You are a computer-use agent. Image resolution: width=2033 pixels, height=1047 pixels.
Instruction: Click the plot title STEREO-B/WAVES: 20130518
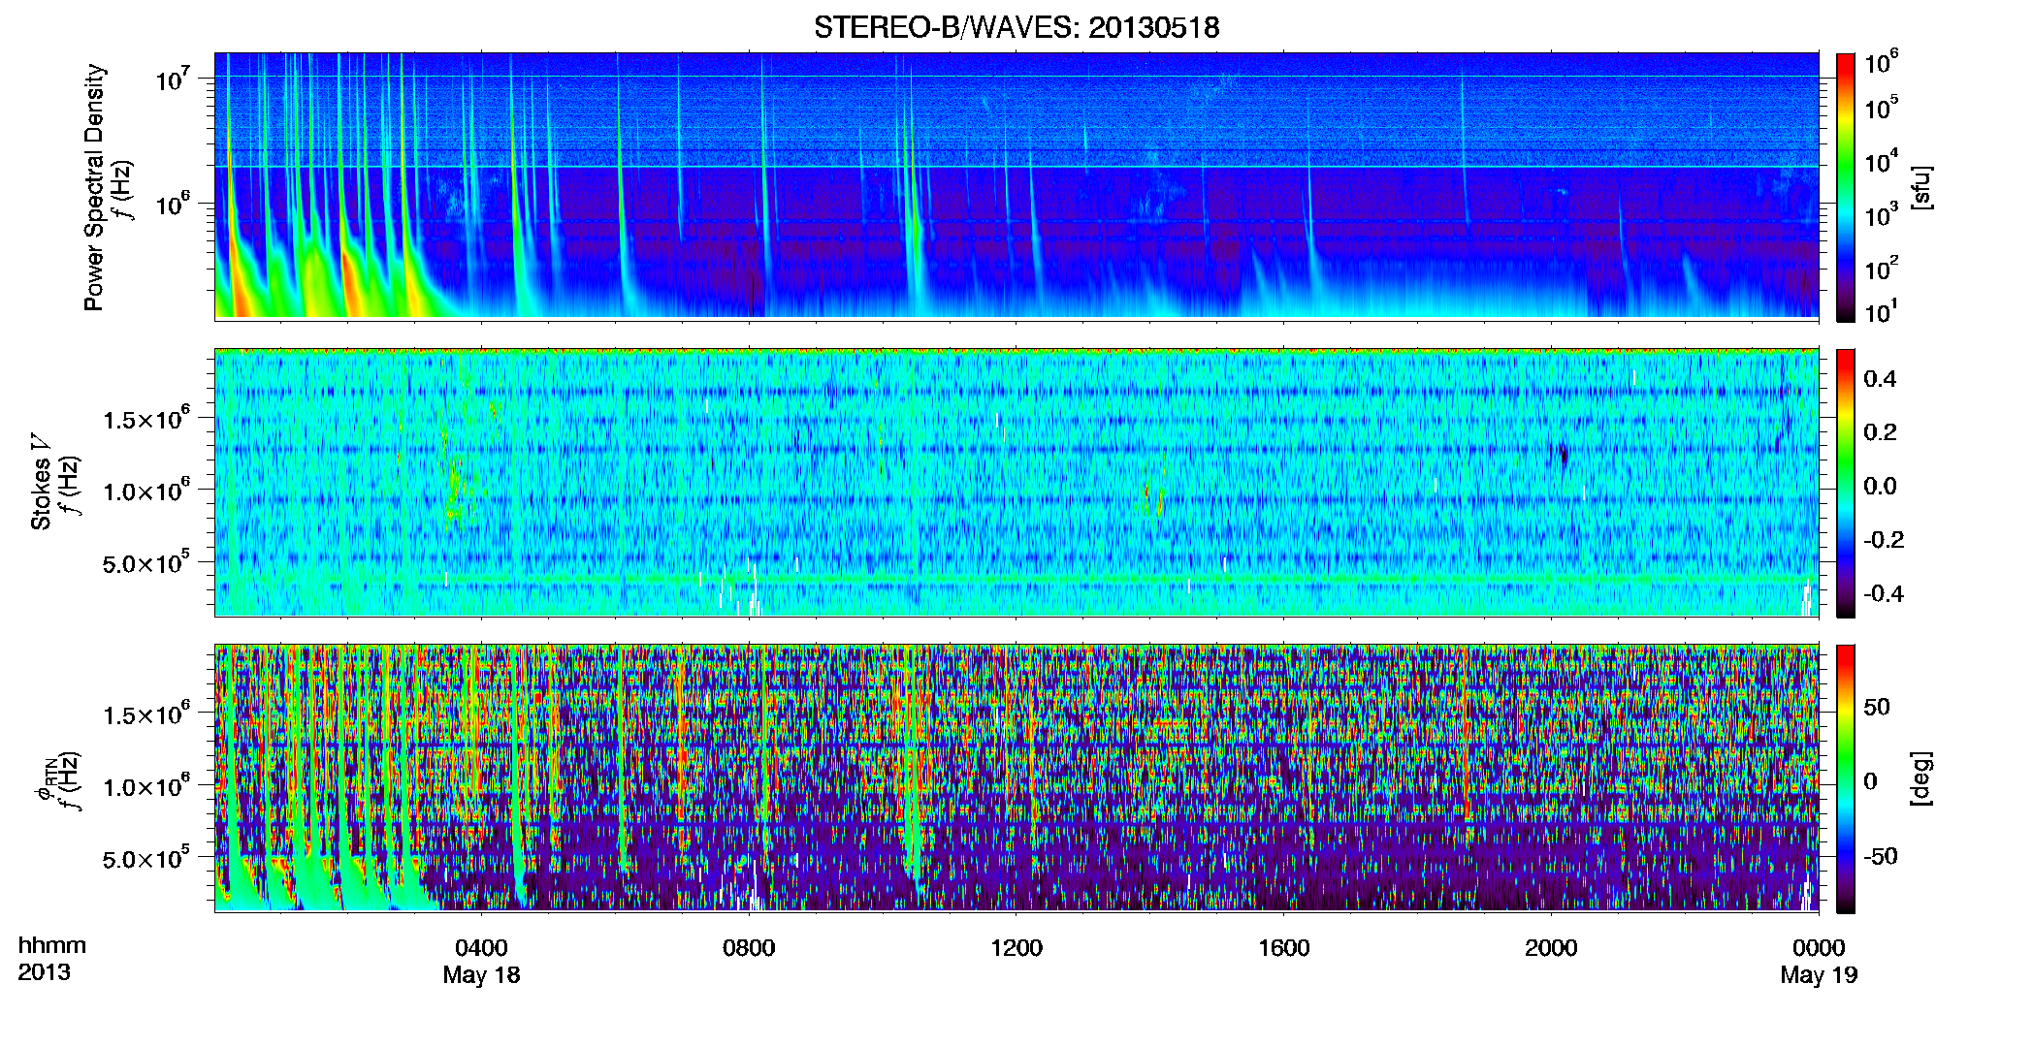(1016, 27)
